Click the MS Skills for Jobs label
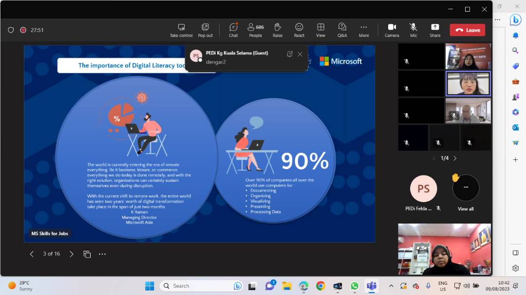Image resolution: width=526 pixels, height=295 pixels. 50,233
